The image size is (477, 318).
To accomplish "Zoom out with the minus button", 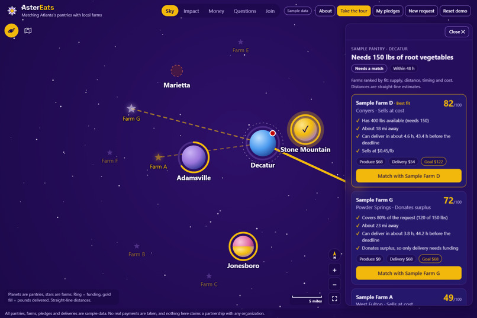I will [334, 284].
